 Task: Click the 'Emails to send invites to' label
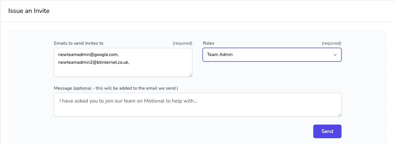tap(78, 43)
